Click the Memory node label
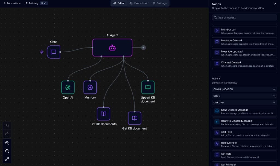 pos(90,97)
